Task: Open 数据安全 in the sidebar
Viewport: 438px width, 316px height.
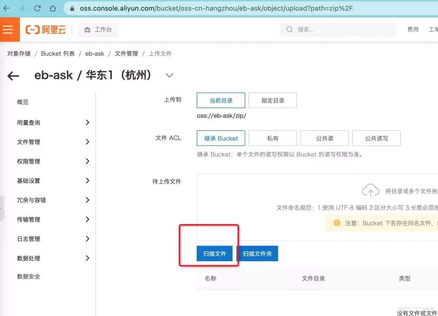Action: pos(28,276)
